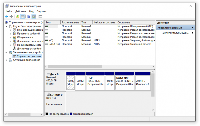Select the Event Viewer icon in tree
This screenshot has width=200, height=126.
click(x=14, y=34)
